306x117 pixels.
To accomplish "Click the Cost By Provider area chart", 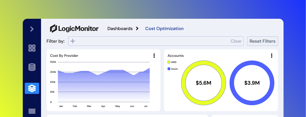I will [104, 84].
